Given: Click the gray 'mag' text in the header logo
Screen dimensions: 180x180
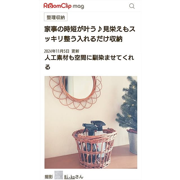Looking at the screenshot, I should point(78,6).
